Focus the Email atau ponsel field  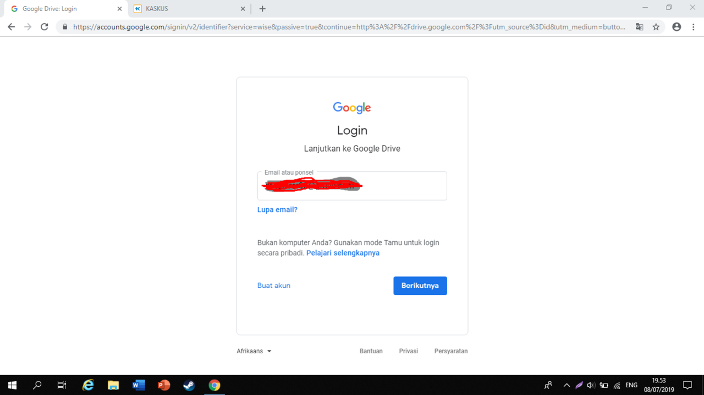coord(352,186)
